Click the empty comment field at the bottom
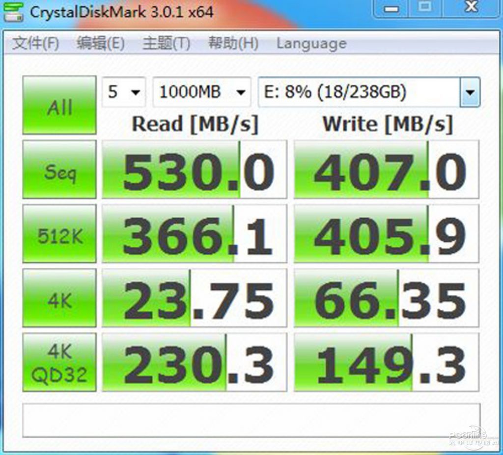Screen dimensions: 503x455 [x=251, y=420]
